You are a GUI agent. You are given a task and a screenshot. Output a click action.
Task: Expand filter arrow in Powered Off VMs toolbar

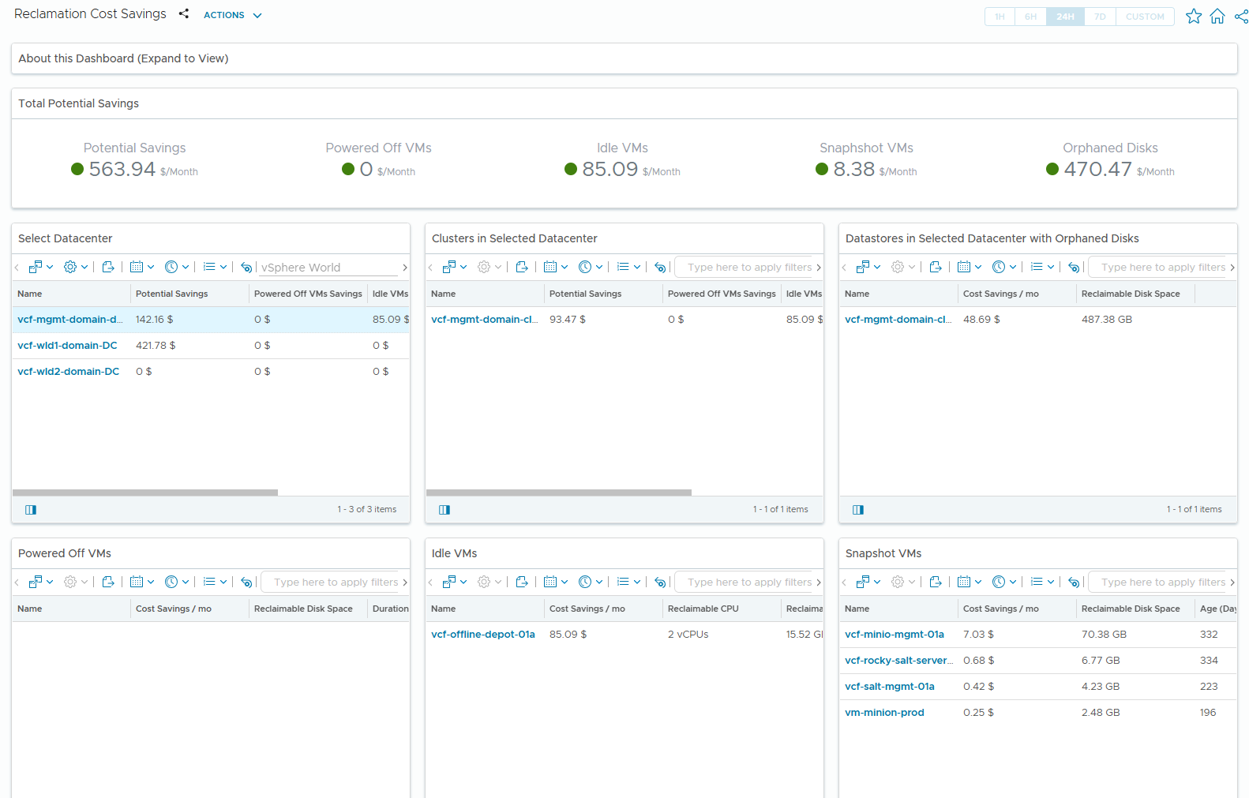tap(405, 583)
